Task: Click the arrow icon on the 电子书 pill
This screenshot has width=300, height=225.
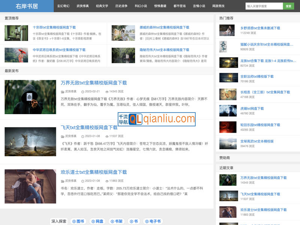Action: (x=147, y=222)
